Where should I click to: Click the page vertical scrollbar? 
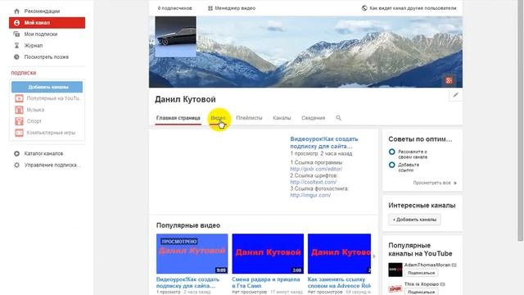[x=521, y=120]
